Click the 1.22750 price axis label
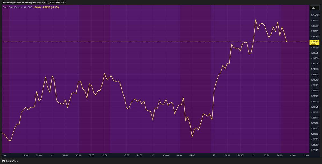322x164 pixels. point(314,123)
